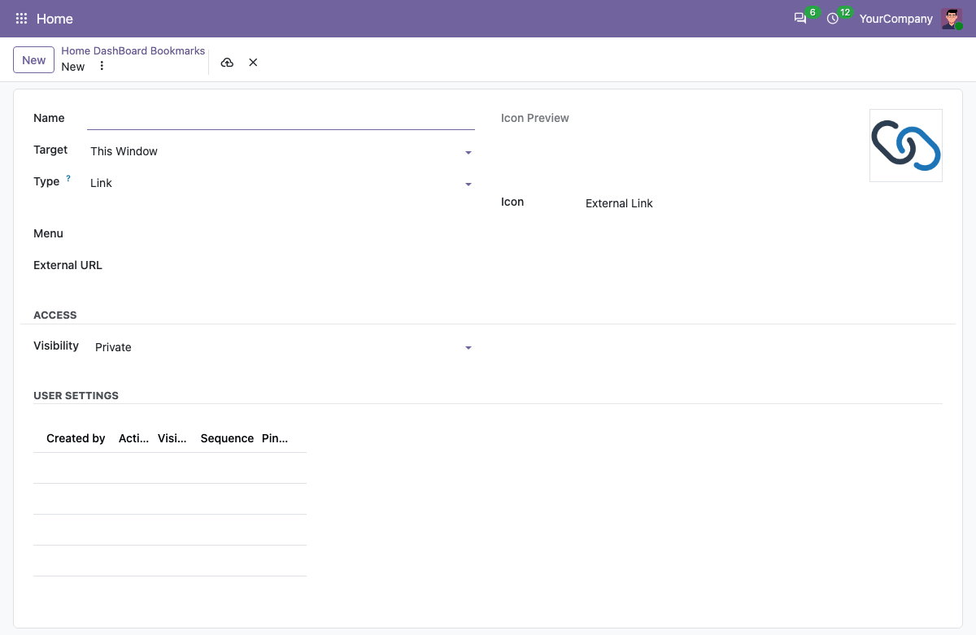976x635 pixels.
Task: Click the External URL field label
Action: pos(68,265)
